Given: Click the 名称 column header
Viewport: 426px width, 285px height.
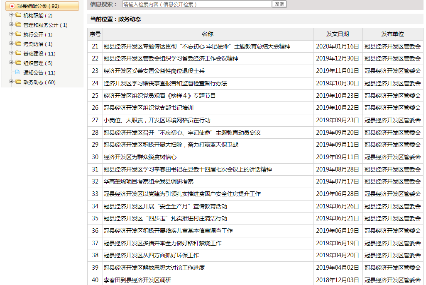Looking at the screenshot, I should click(x=208, y=34).
